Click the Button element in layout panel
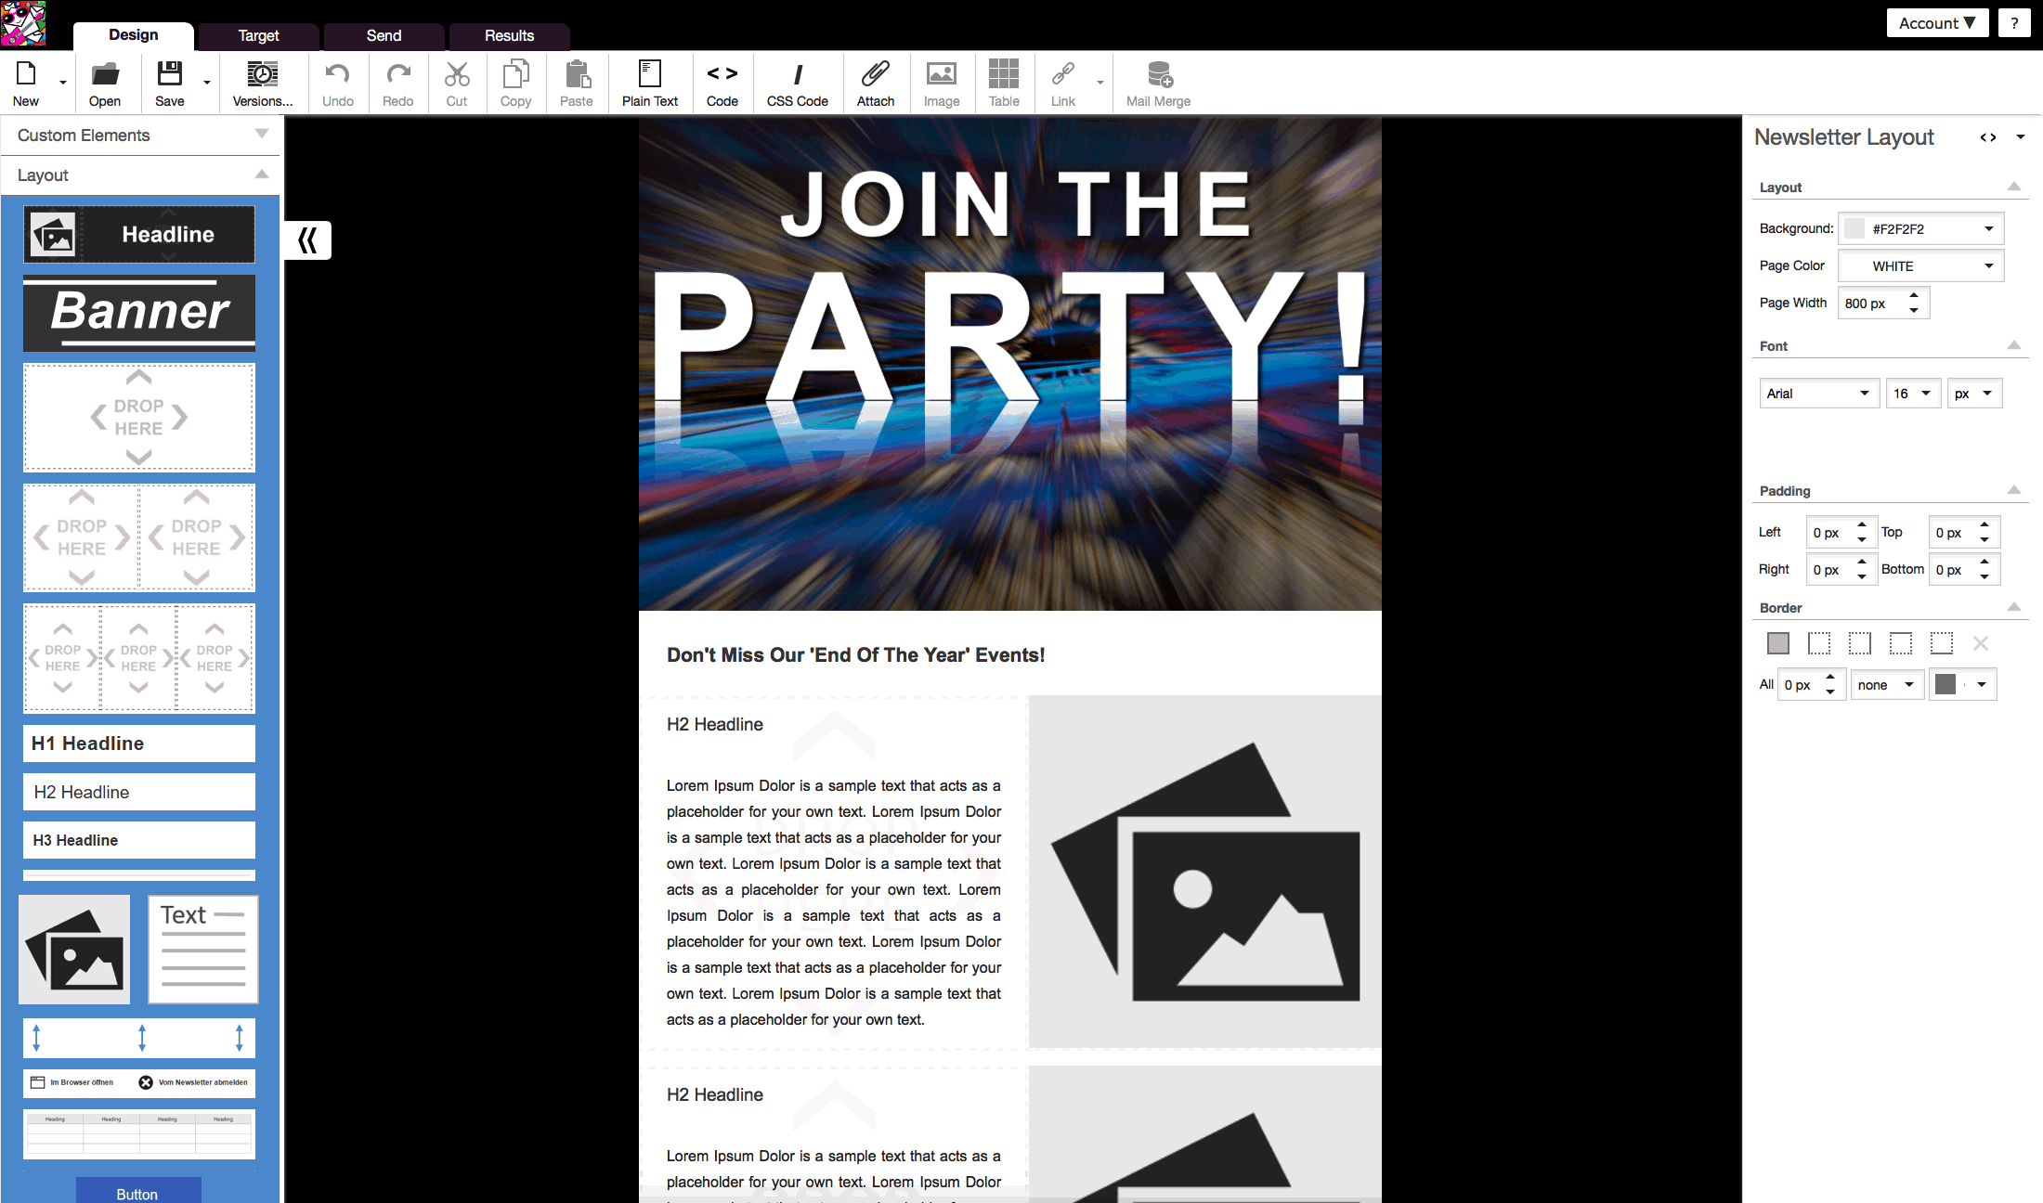This screenshot has width=2043, height=1203. (137, 1193)
